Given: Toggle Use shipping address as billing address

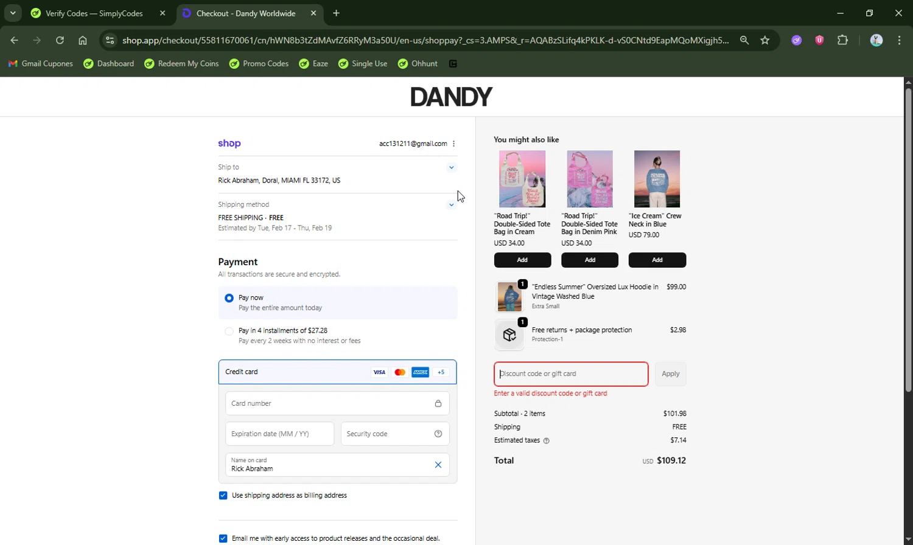Looking at the screenshot, I should (223, 496).
